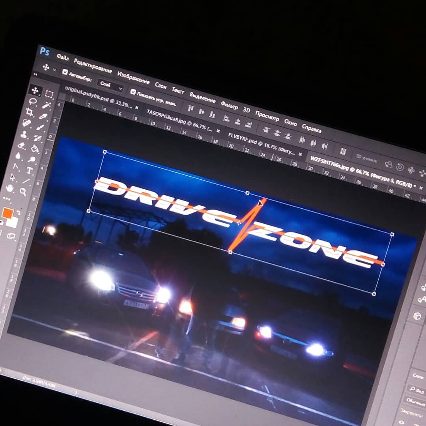426x426 pixels.
Task: Click the 3D rotate icon in options bar
Action: pos(389,164)
